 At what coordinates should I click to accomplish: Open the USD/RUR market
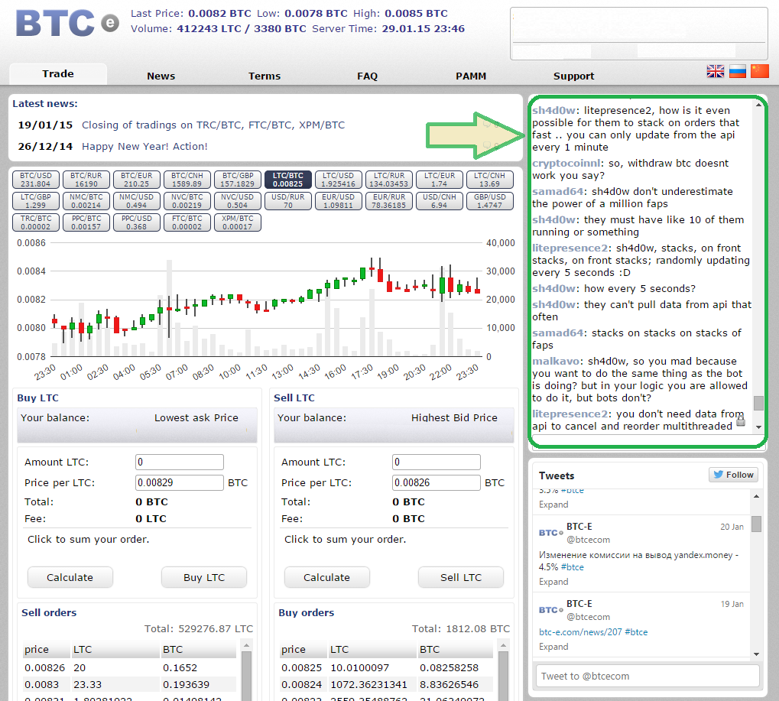tap(288, 201)
